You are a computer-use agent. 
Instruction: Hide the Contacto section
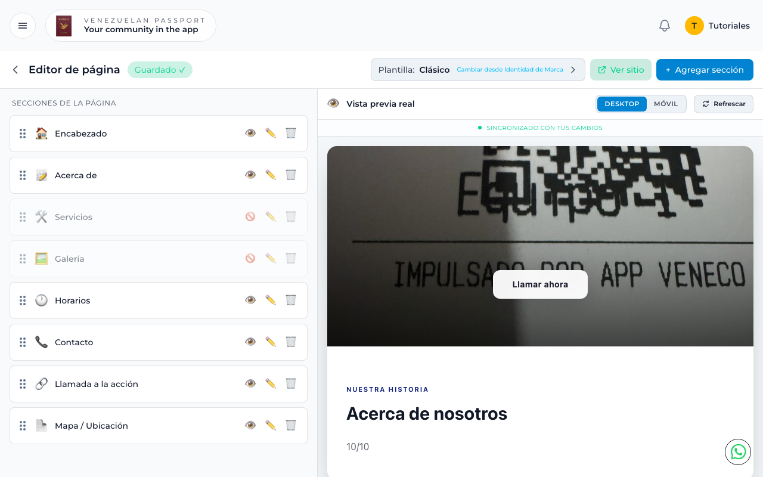point(250,342)
